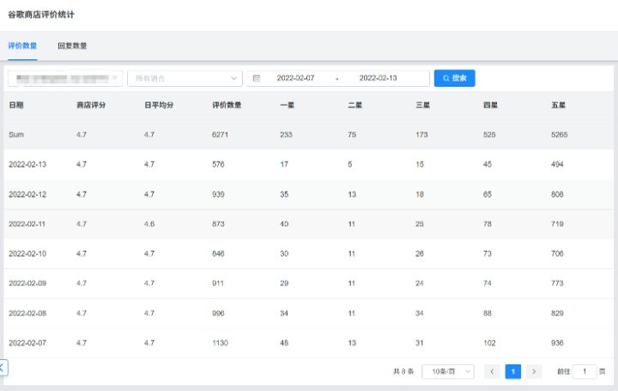
Task: Clear the blurred app selection tag
Action: point(114,77)
